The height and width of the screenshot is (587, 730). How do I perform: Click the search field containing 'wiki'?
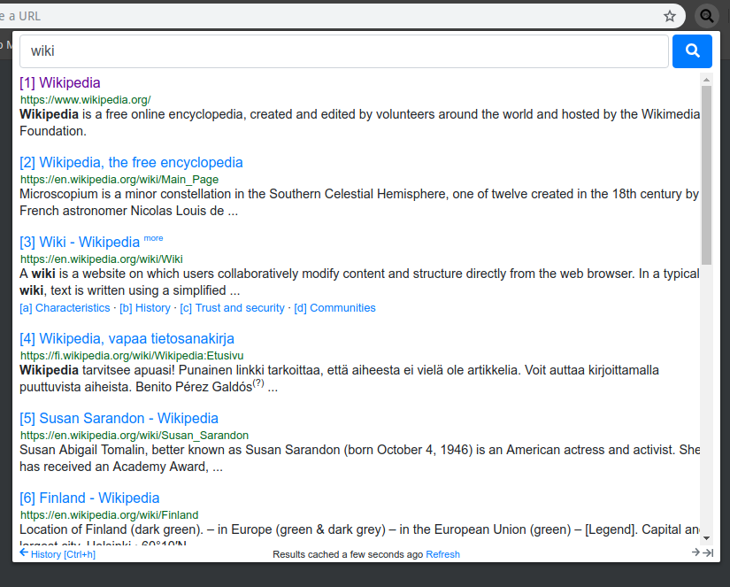343,51
